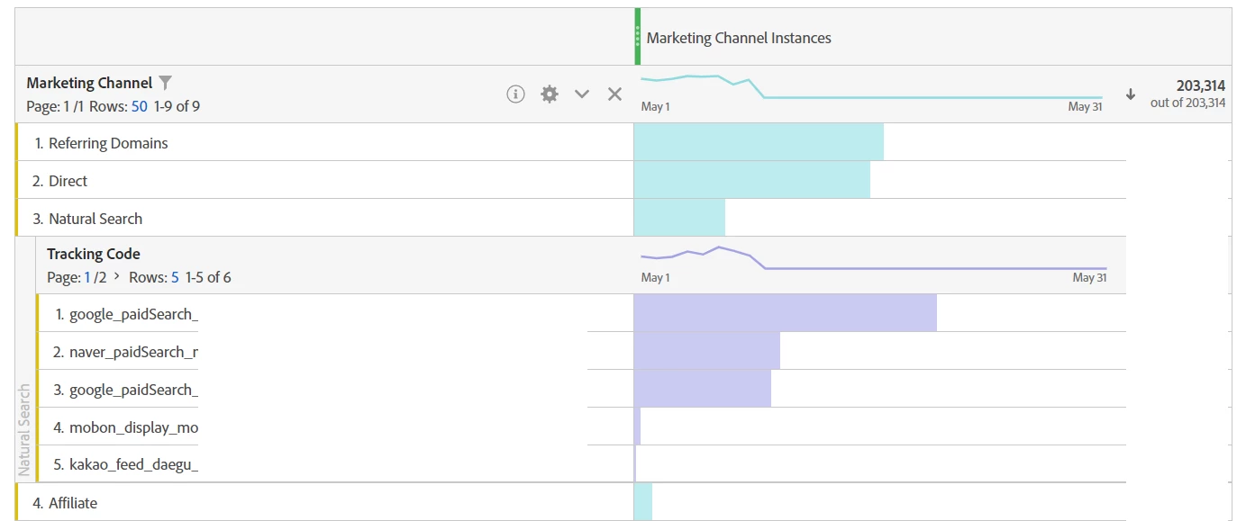The image size is (1246, 521).
Task: Remove Marketing Channel dimension with X icon
Action: tap(614, 94)
